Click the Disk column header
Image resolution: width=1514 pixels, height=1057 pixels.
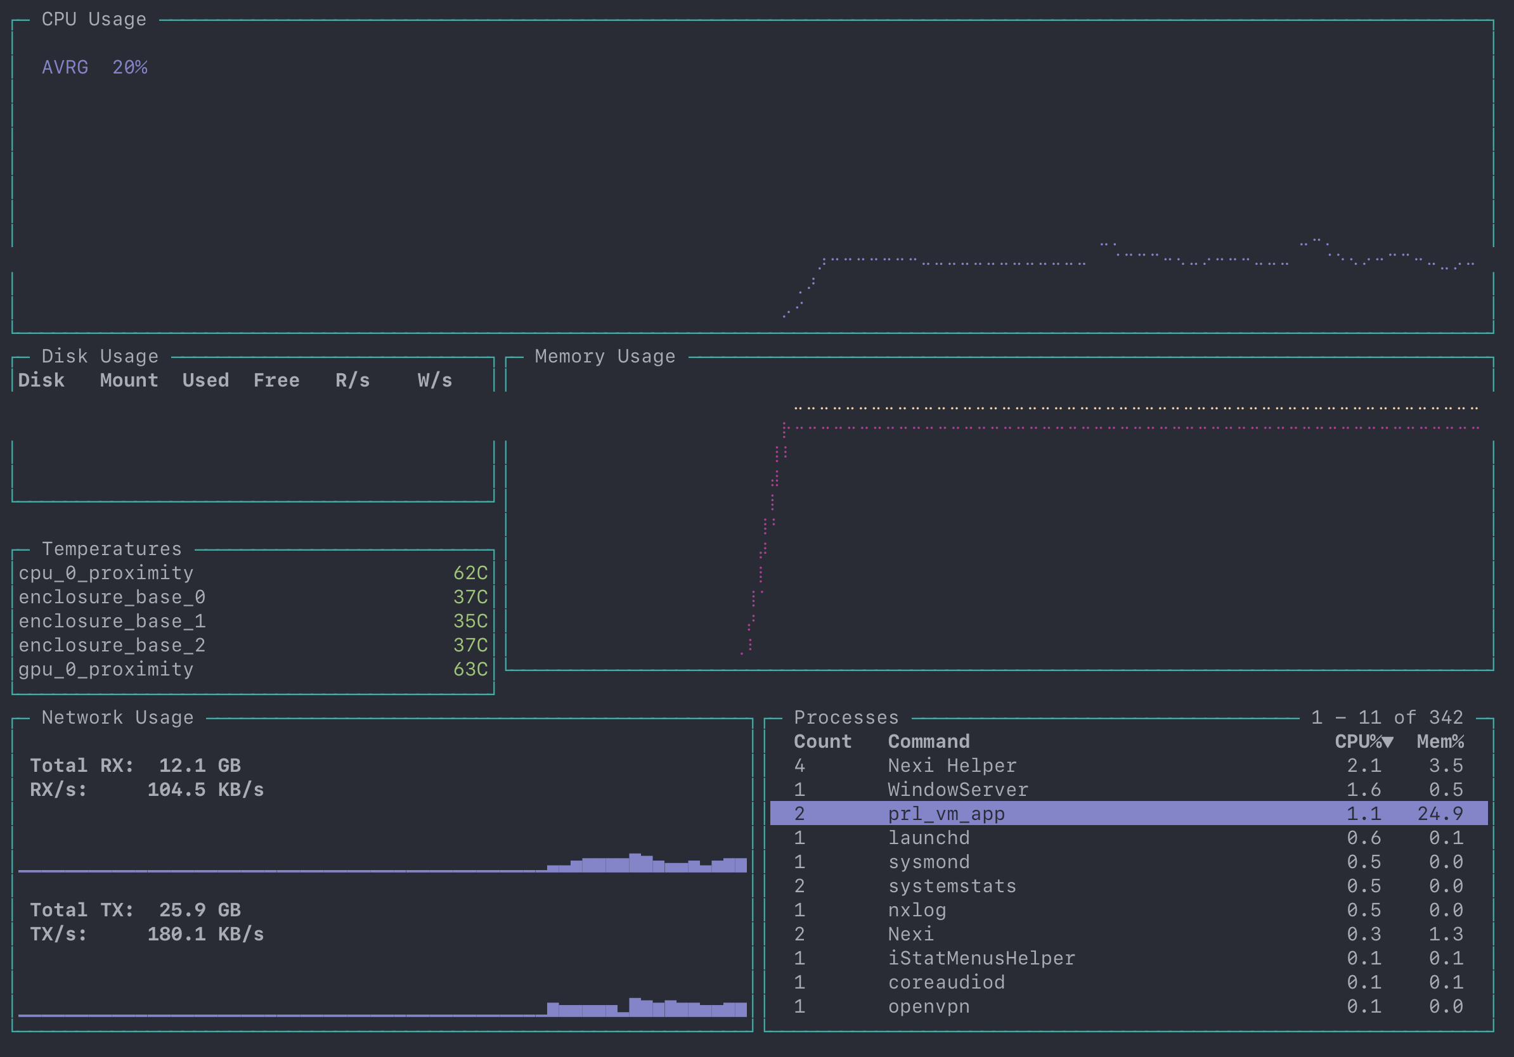[41, 380]
